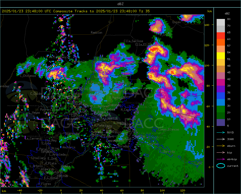Click the '45' value on the dBZ scale
Image resolution: width=241 pixels, height=194 pixels.
(x=229, y=72)
